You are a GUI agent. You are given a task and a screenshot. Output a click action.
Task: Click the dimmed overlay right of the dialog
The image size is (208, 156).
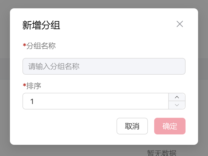coord(203,78)
